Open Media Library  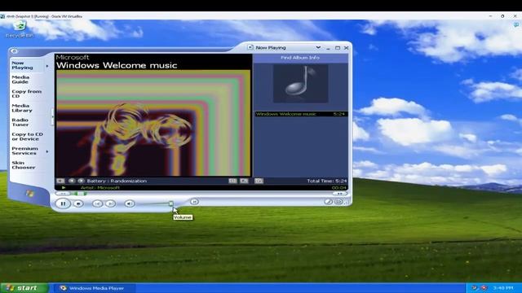[x=22, y=108]
